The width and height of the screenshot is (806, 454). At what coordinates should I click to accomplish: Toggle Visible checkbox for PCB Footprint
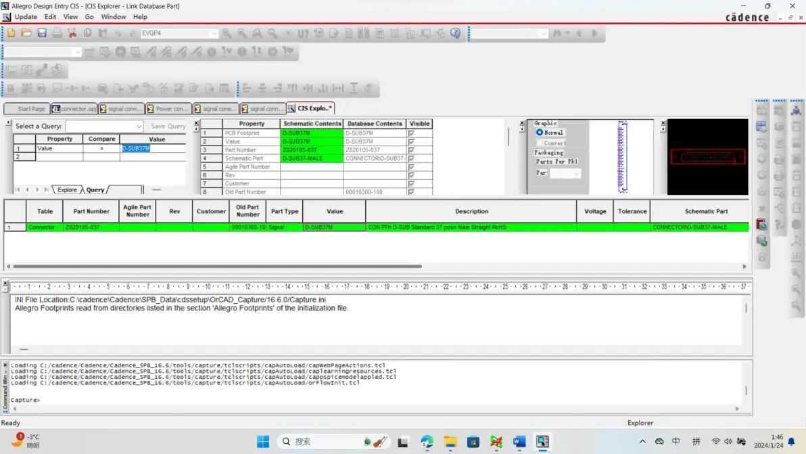411,133
